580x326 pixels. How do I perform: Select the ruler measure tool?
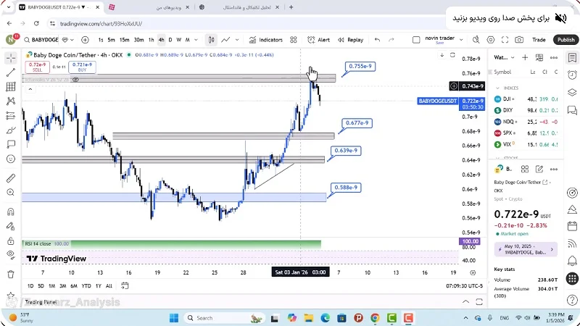[10, 177]
